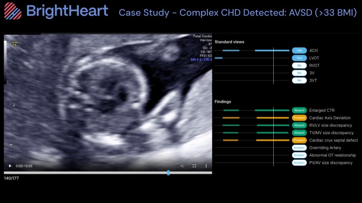Click the RV/LV size discrepancy Absent badge

coord(299,125)
